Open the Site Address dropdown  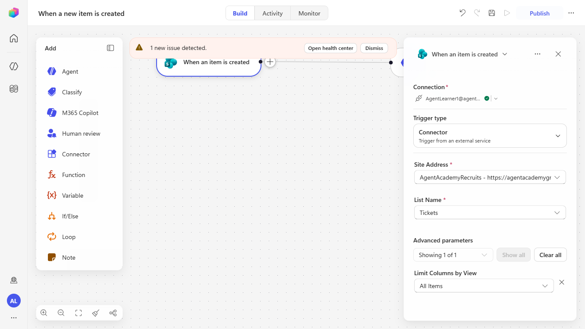pyautogui.click(x=490, y=177)
